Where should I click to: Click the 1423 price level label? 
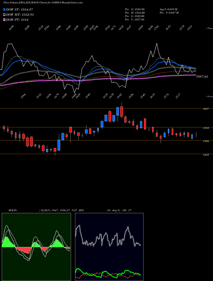click(206, 155)
